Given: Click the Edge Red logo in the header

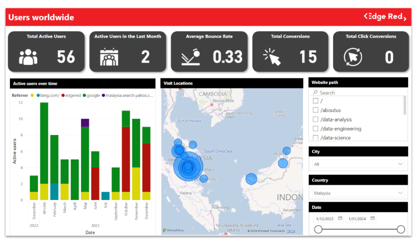Looking at the screenshot, I should coord(384,16).
